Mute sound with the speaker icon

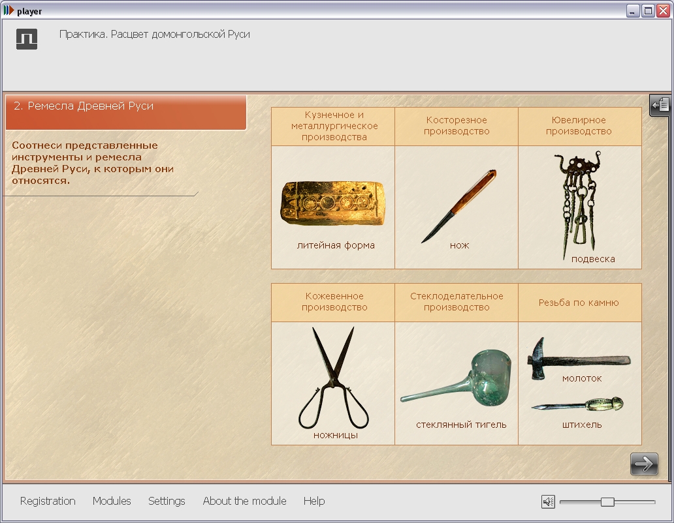point(548,501)
